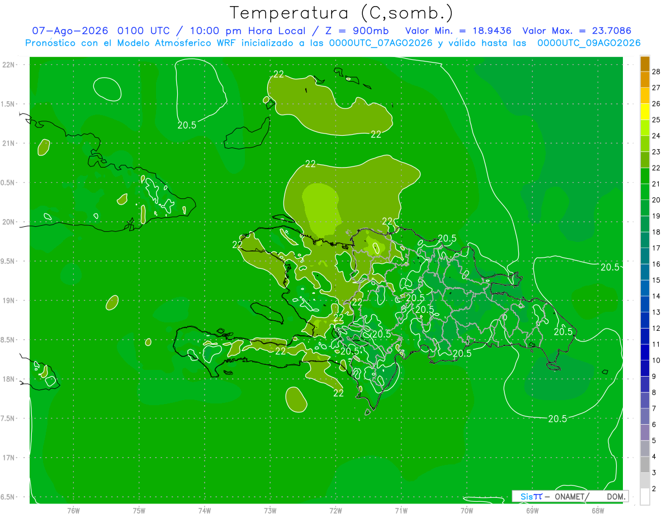The image size is (671, 518).
Task: Click the legend value 15
Action: click(656, 281)
